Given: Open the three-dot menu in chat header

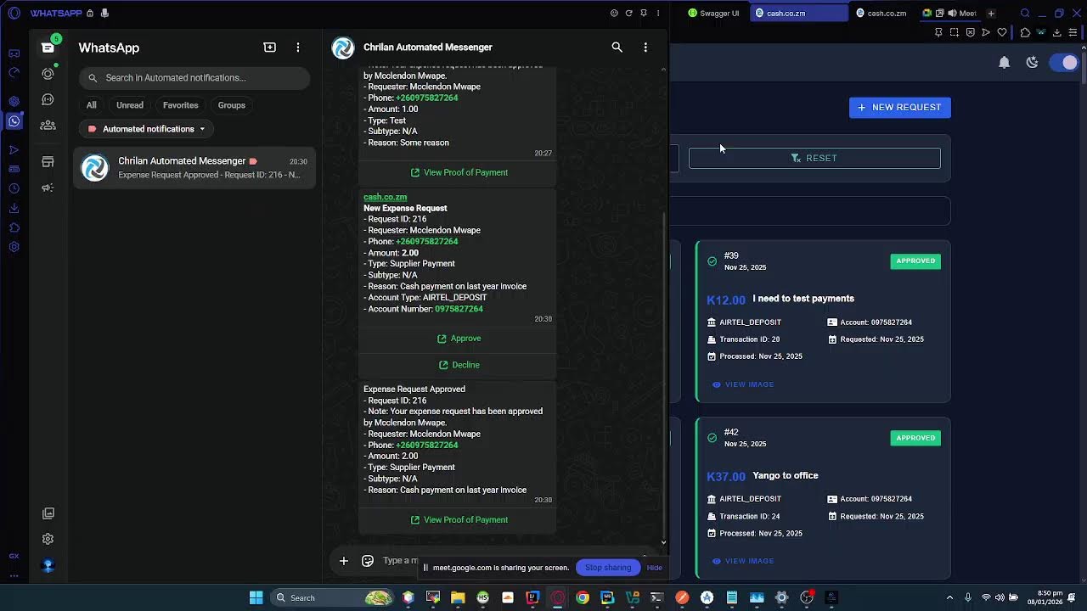Looking at the screenshot, I should point(645,48).
